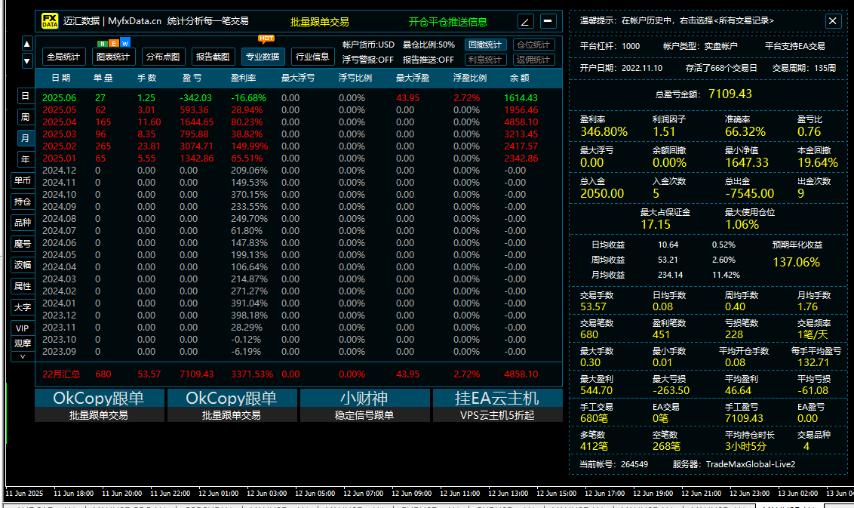854x508 pixels.
Task: Switch to 周 weekly view
Action: tap(25, 117)
